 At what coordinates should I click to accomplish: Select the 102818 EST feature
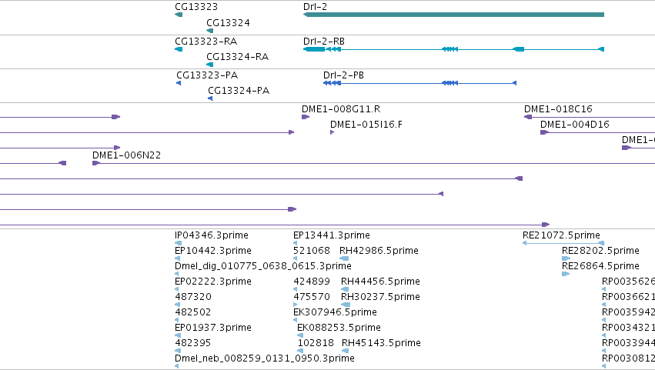pyautogui.click(x=316, y=343)
